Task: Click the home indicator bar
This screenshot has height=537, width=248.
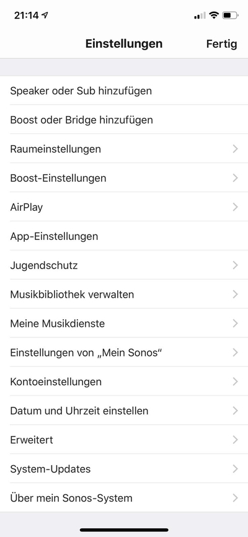Action: (124, 530)
